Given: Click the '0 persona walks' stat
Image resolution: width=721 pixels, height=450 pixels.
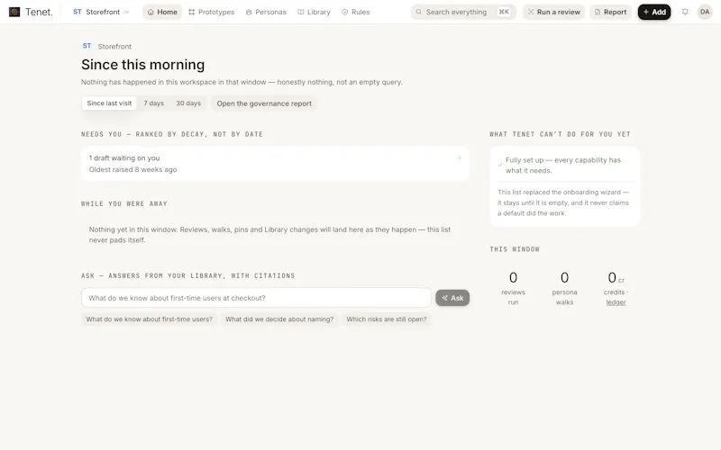Looking at the screenshot, I should coord(565,288).
